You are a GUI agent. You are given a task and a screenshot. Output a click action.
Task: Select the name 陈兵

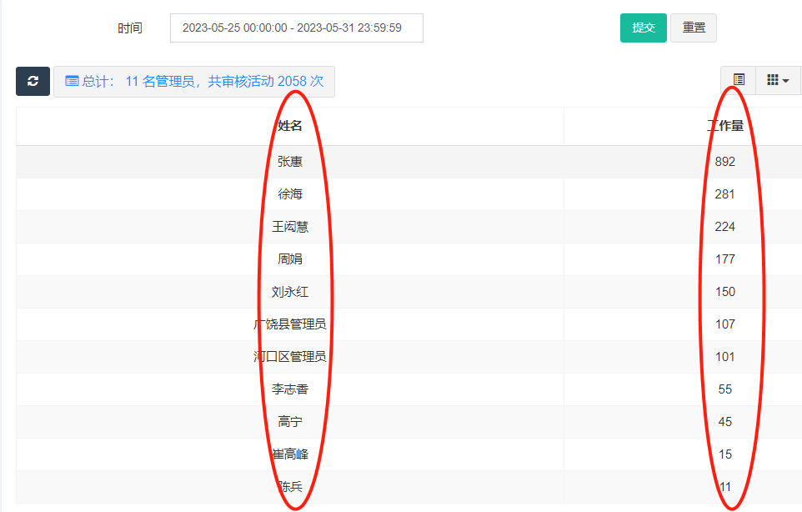(290, 486)
